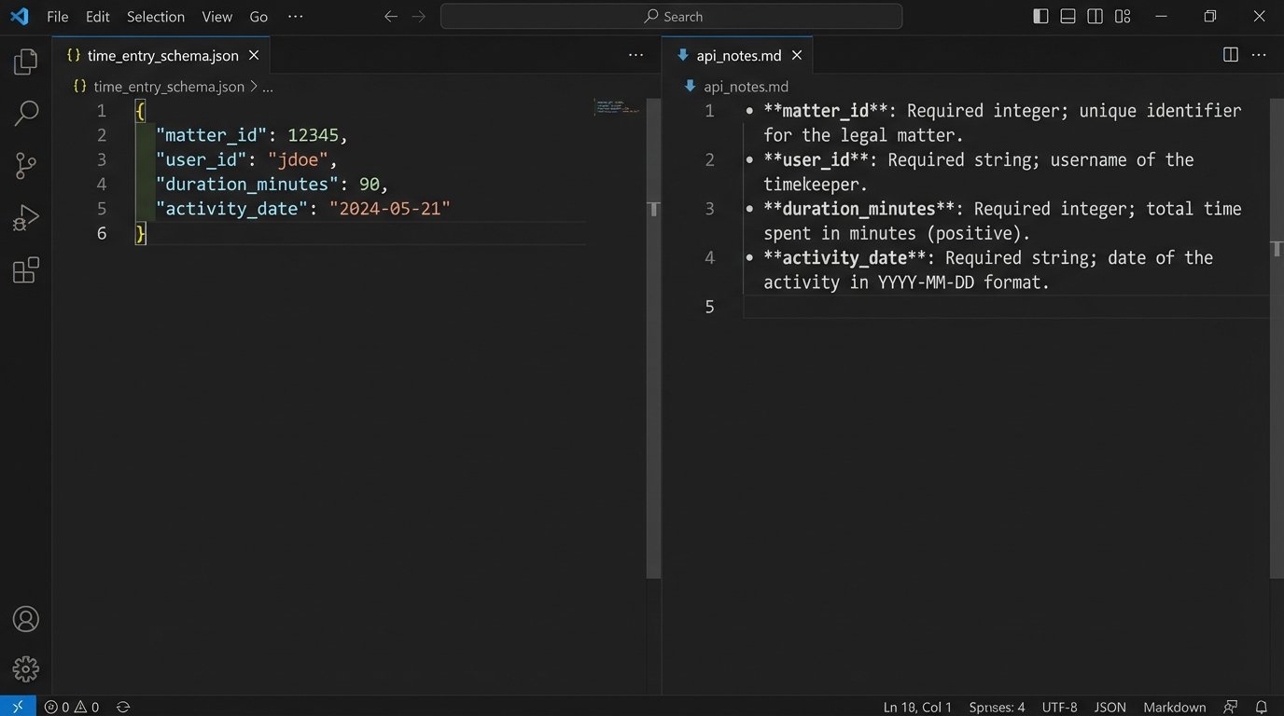Viewport: 1284px width, 716px height.
Task: Open More Actions for the left editor group
Action: tap(635, 56)
